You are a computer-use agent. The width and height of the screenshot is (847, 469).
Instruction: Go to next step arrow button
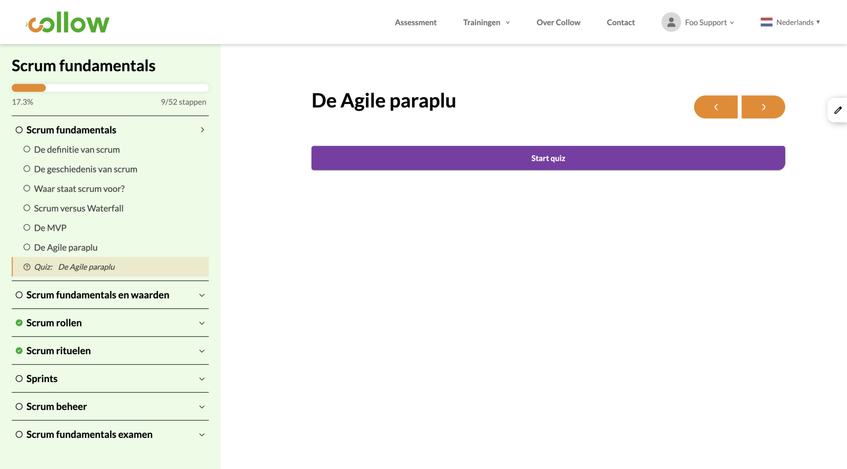click(x=763, y=107)
